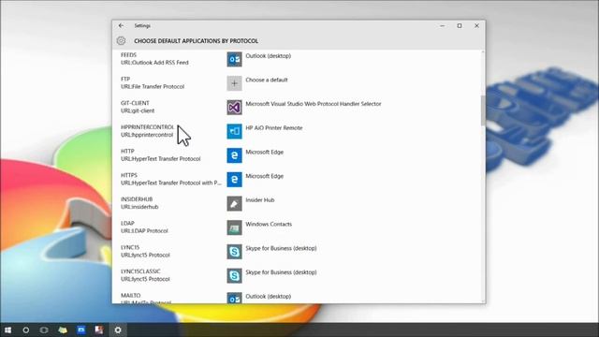Click Skype icon for LYNC15CLASSIC protocol
This screenshot has width=599, height=337.
[234, 276]
